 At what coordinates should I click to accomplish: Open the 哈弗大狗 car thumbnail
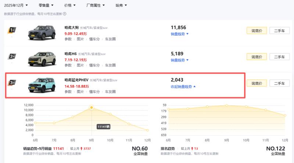42,33
